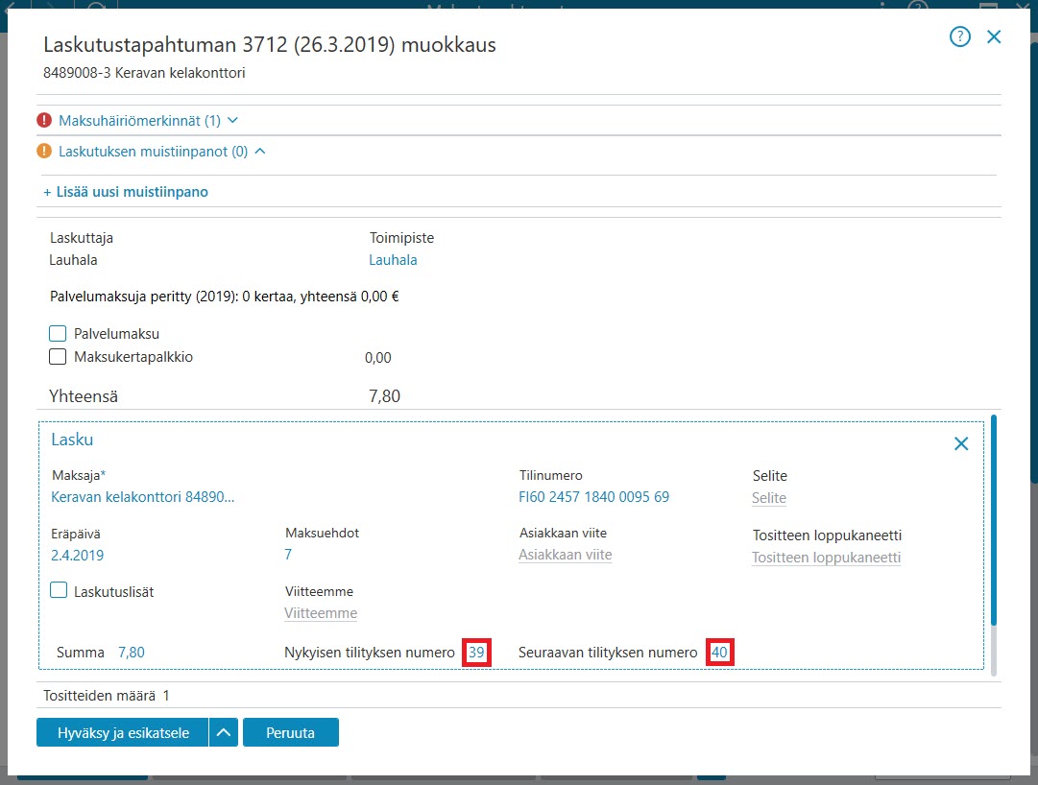Click the Peruuta button
This screenshot has height=785, width=1038.
coord(291,732)
